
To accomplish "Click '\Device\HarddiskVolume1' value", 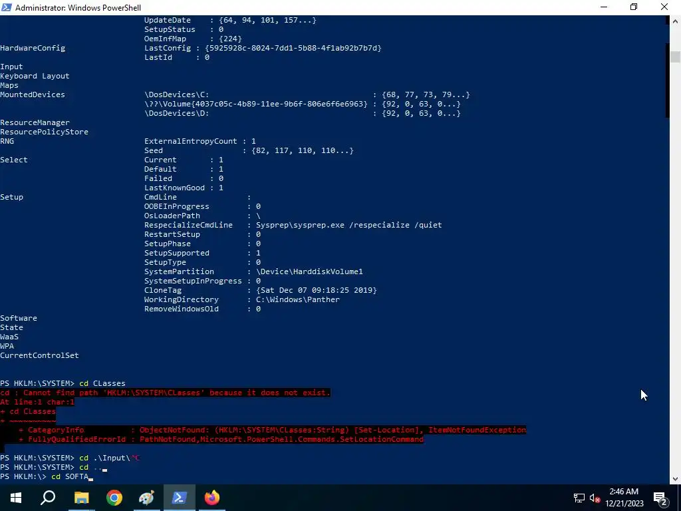I will (309, 271).
